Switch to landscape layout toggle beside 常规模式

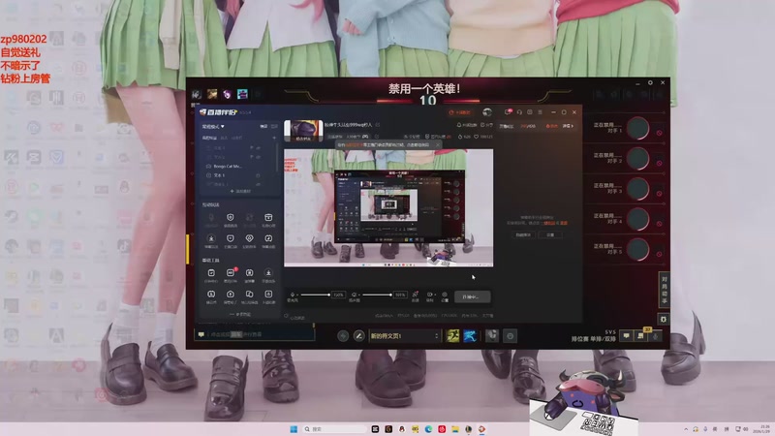tap(263, 127)
